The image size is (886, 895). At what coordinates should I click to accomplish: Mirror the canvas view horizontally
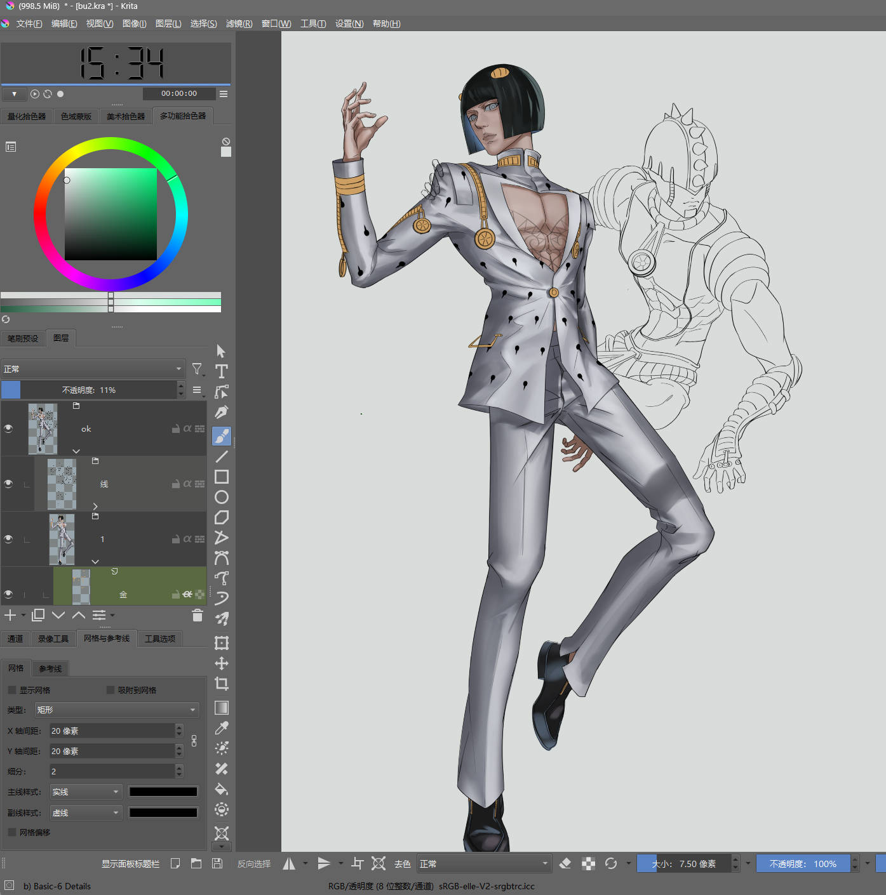click(x=289, y=863)
